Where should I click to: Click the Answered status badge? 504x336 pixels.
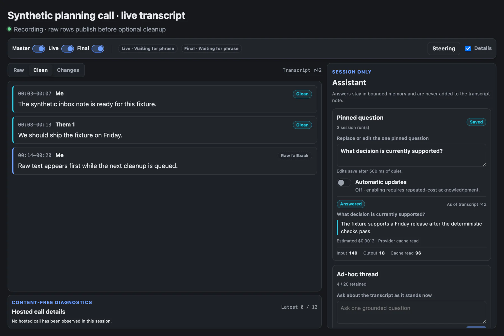pyautogui.click(x=351, y=204)
